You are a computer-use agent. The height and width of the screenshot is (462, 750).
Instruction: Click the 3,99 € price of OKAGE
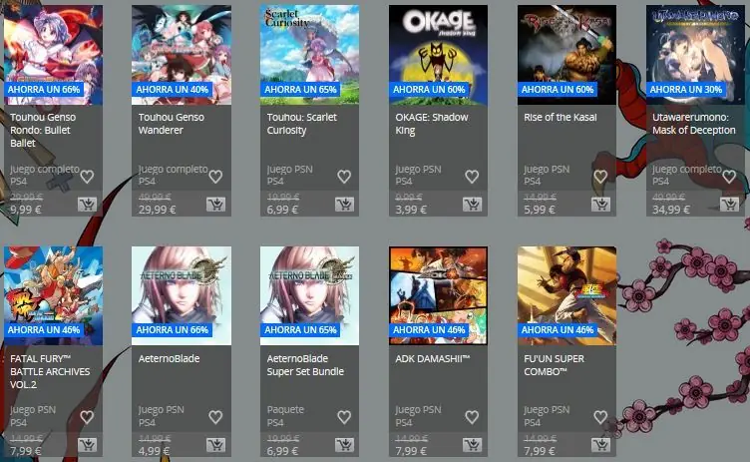411,210
